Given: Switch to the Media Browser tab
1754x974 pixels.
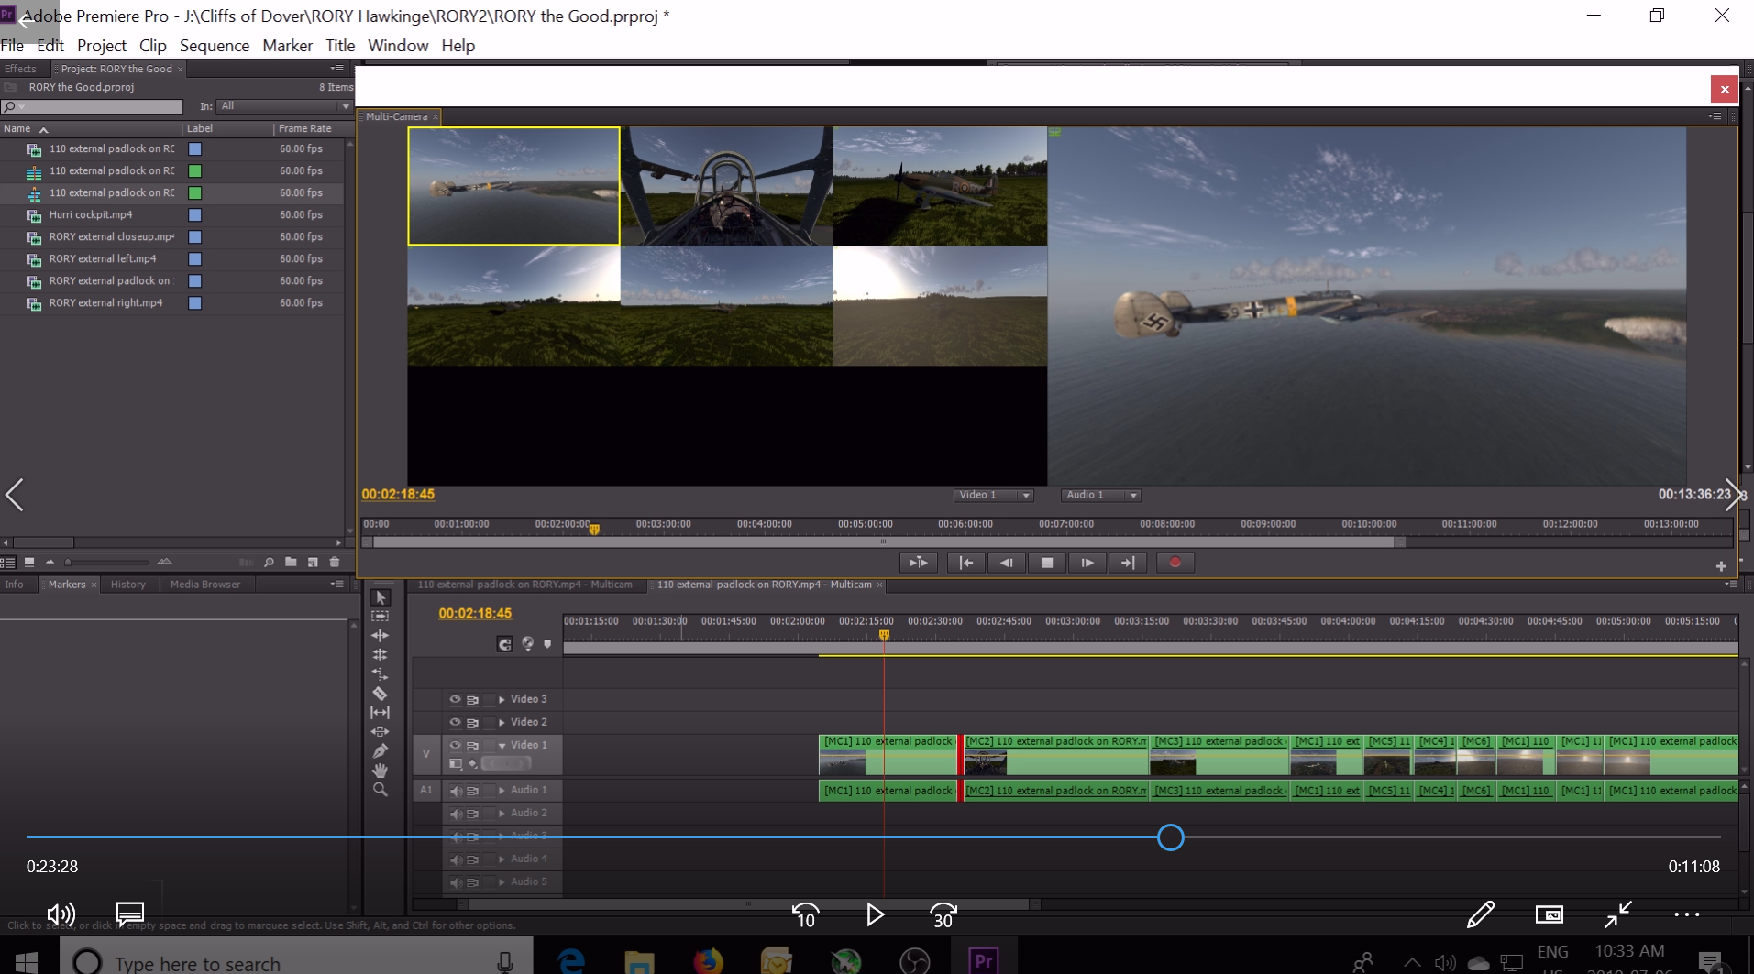Looking at the screenshot, I should click(205, 585).
